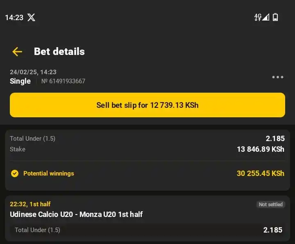Tap the Bet details title
This screenshot has height=244, width=295.
59,51
